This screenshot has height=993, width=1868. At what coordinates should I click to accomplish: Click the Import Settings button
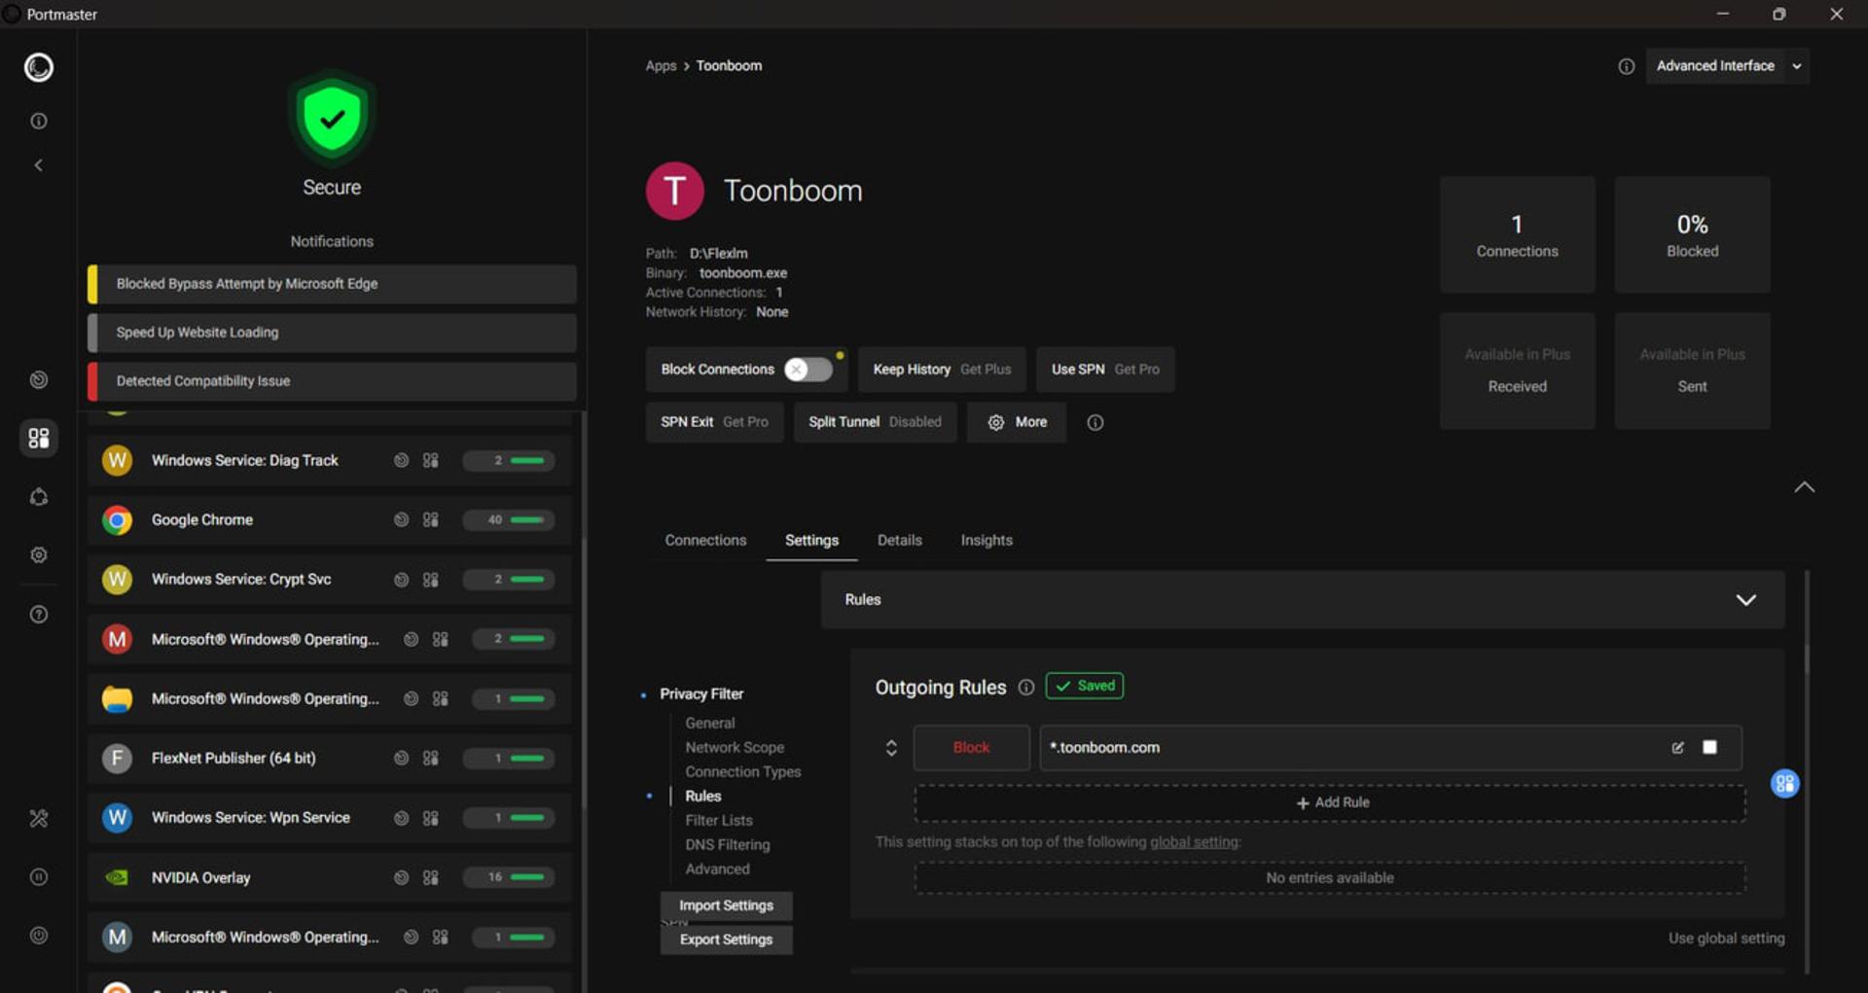point(726,905)
